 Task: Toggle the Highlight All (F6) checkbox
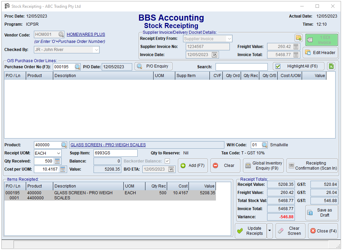pyautogui.click(x=278, y=67)
